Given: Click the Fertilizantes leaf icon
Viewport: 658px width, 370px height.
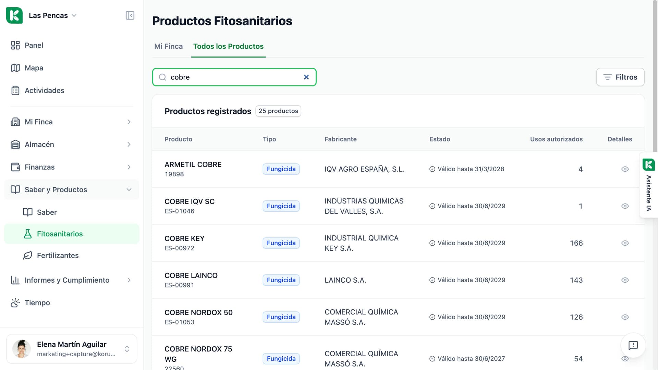Looking at the screenshot, I should pos(28,256).
